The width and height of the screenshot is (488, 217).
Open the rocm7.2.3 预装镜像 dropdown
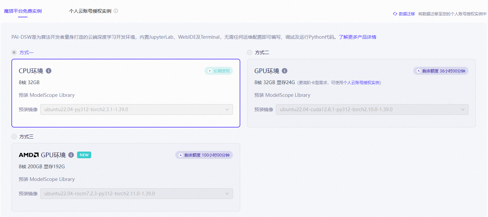click(136, 194)
